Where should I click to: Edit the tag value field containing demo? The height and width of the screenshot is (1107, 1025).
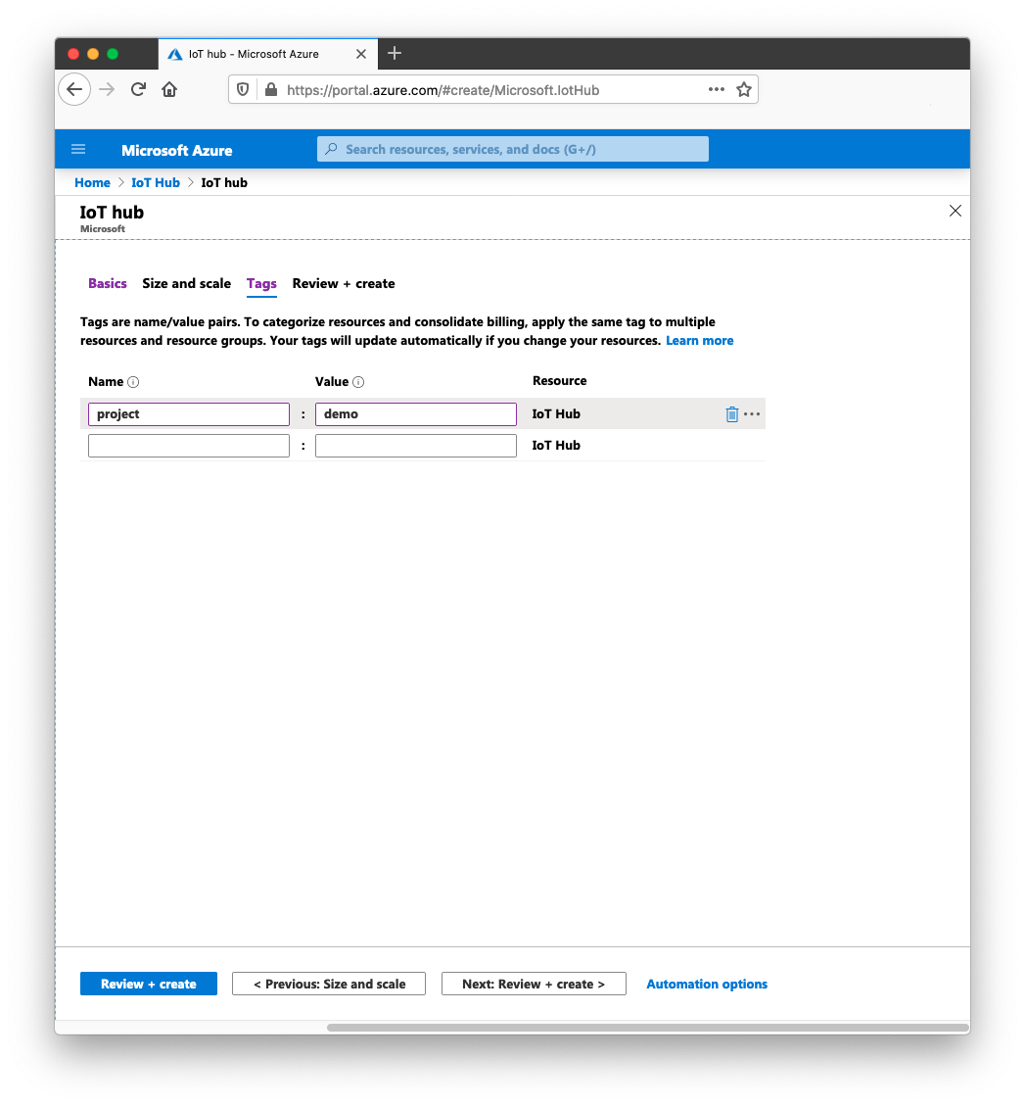pyautogui.click(x=416, y=414)
